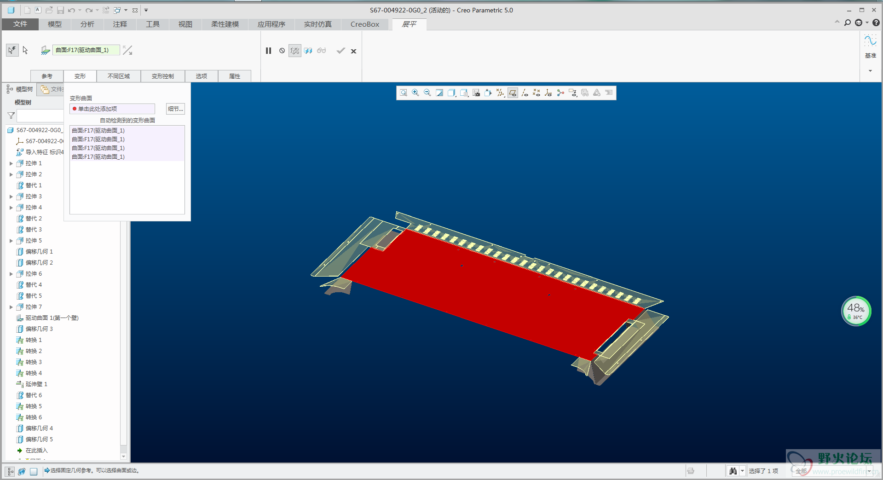
Task: Click the Open folder icon
Action: 49,10
